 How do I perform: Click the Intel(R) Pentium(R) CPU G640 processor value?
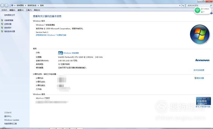click(80, 57)
